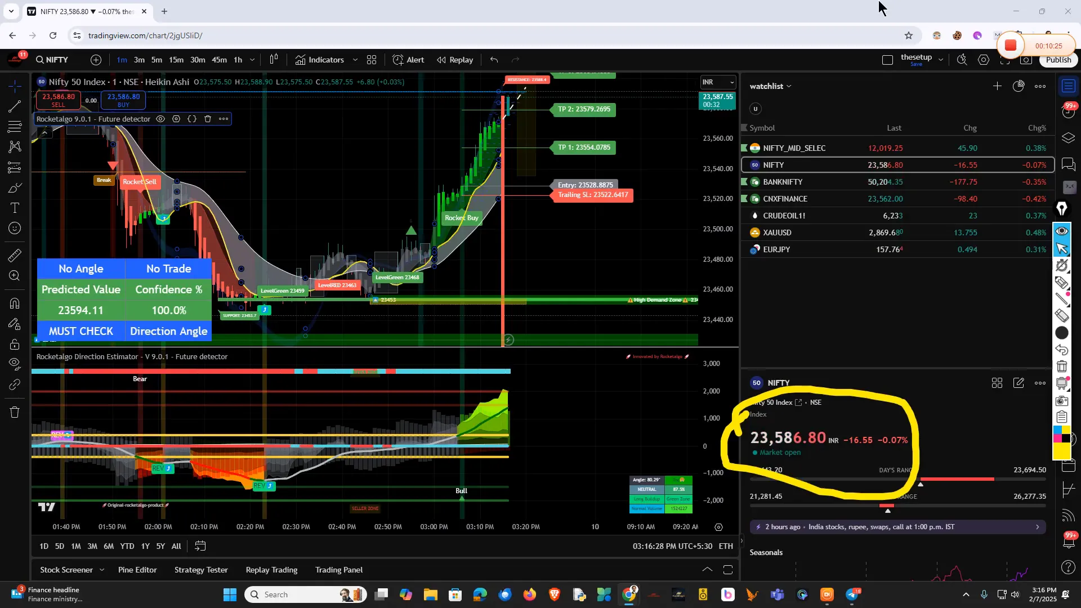Lock all drawing tools

[14, 345]
